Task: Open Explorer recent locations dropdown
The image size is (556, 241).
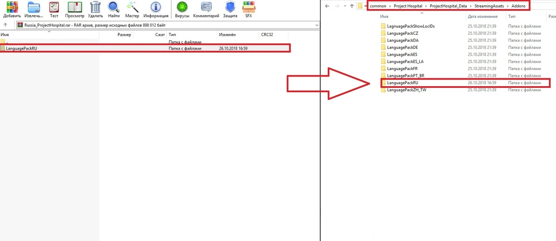Action: (345, 6)
